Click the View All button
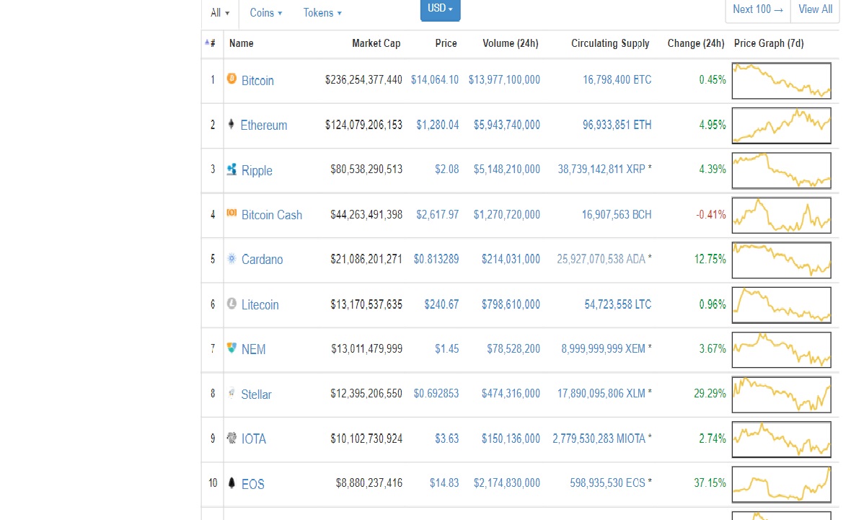The height and width of the screenshot is (520, 851). click(815, 10)
